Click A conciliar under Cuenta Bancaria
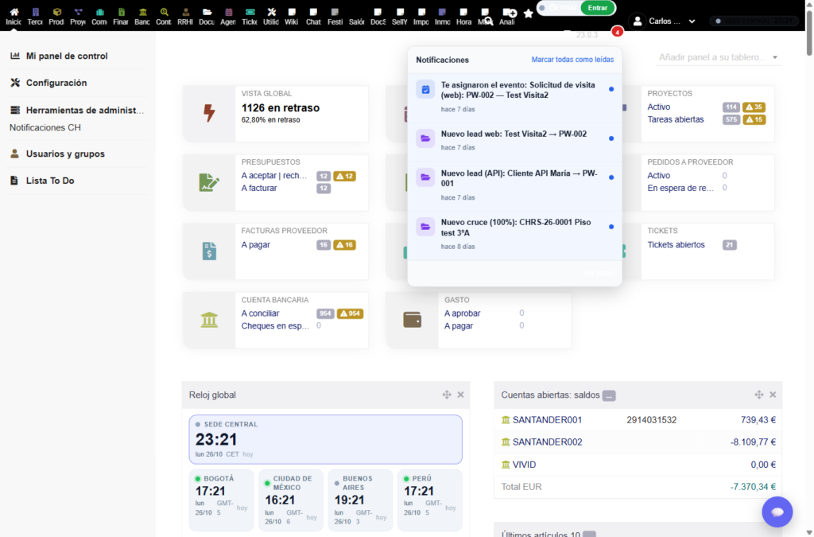This screenshot has height=537, width=814. point(260,313)
